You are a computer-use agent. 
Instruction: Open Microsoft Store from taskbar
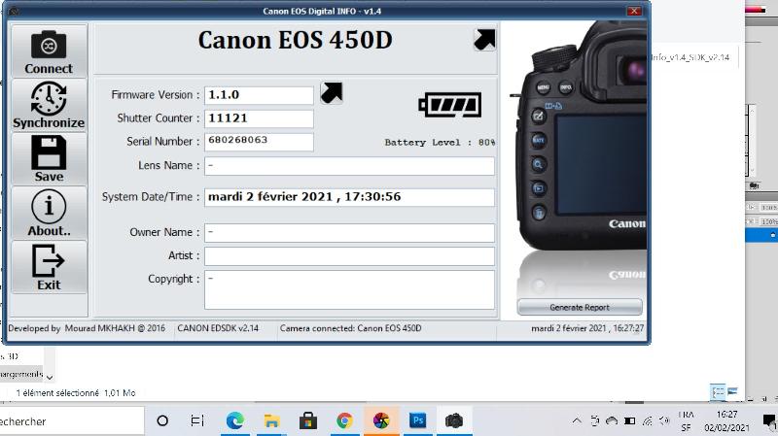pyautogui.click(x=308, y=421)
